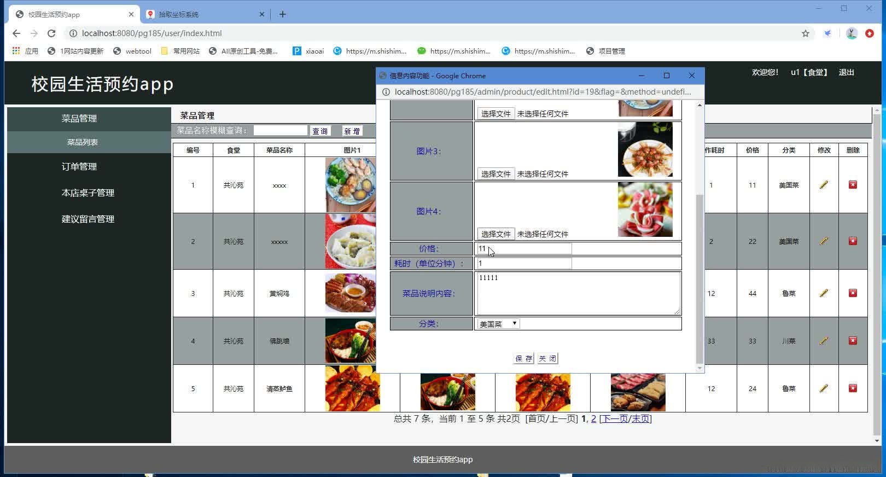Click 末页 pagination link

[640, 418]
